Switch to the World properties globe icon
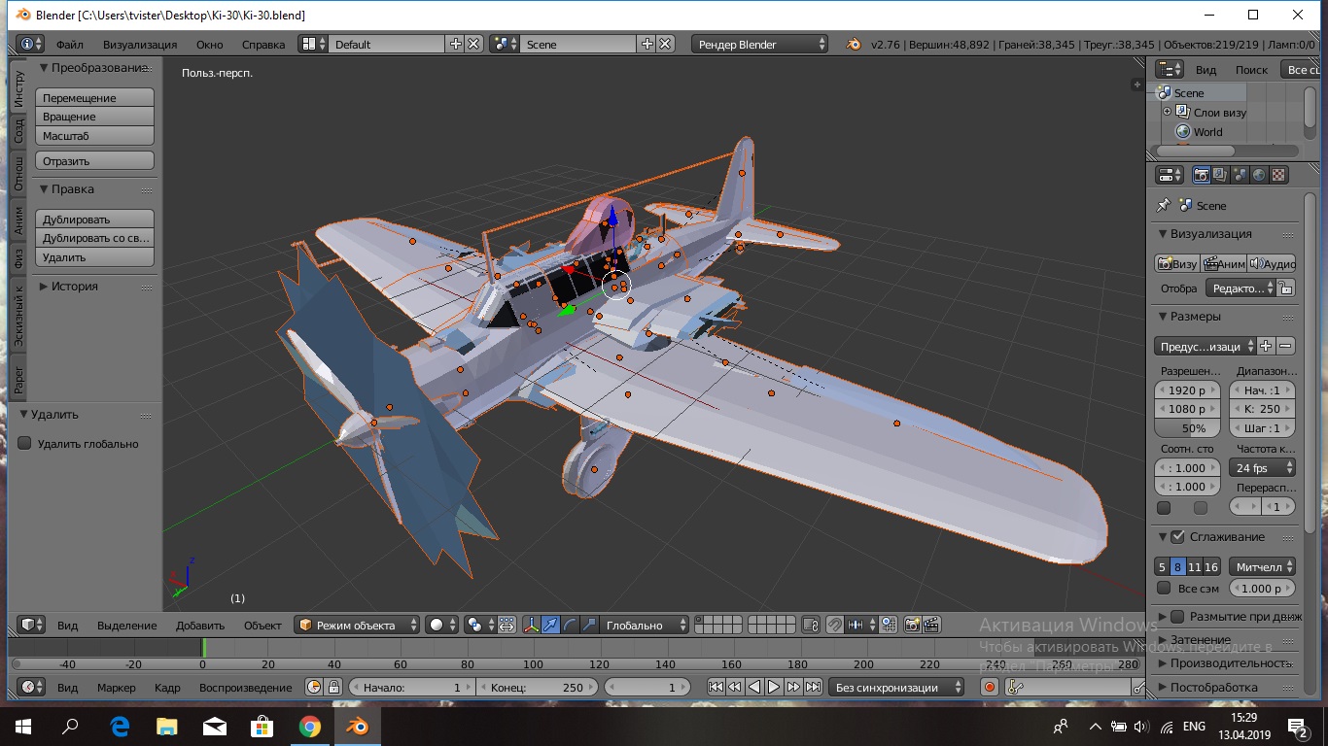Viewport: 1328px width, 746px height. click(x=1259, y=175)
